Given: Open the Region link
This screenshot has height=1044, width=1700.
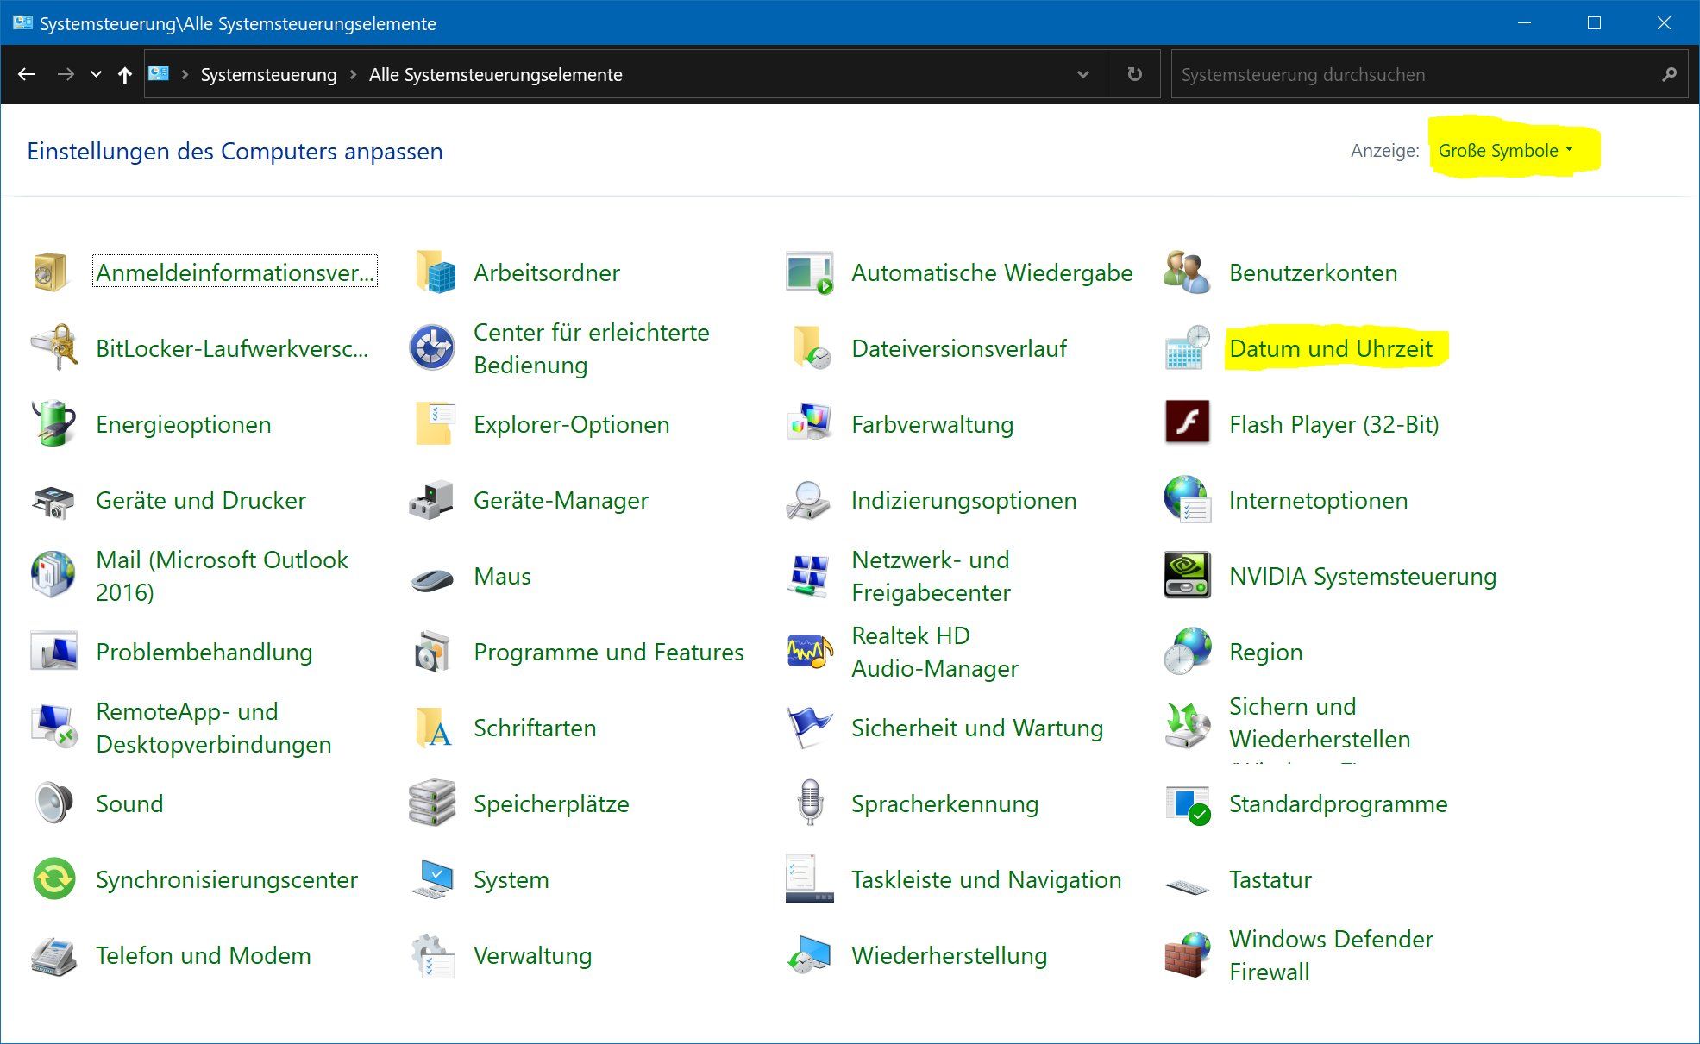Looking at the screenshot, I should (x=1265, y=652).
